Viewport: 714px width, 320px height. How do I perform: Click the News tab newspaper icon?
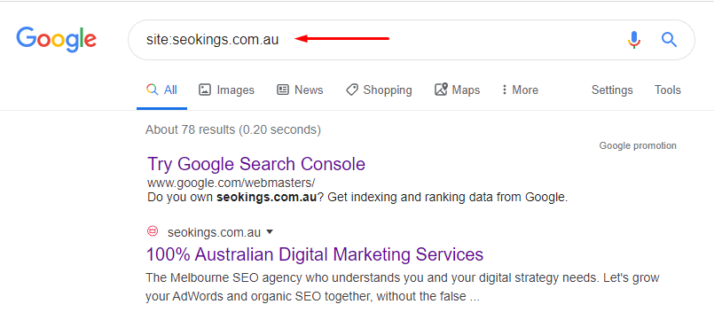tap(283, 90)
